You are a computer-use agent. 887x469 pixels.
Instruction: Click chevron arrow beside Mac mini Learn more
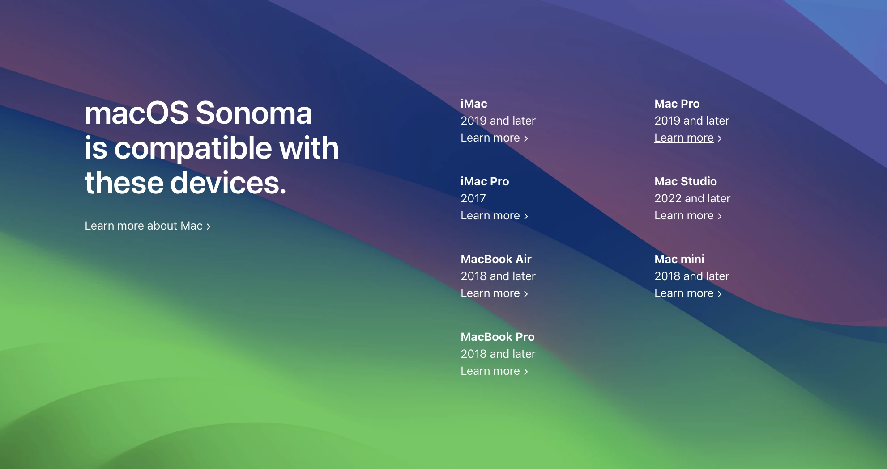[720, 294]
